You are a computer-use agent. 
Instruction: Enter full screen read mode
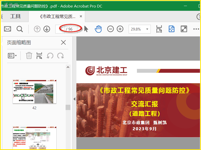pos(184,29)
